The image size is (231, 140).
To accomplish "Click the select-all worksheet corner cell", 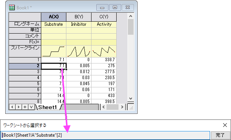I will [25, 17].
